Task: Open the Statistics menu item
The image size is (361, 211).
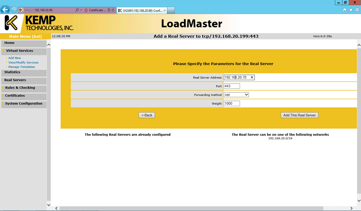Action: 24,73
